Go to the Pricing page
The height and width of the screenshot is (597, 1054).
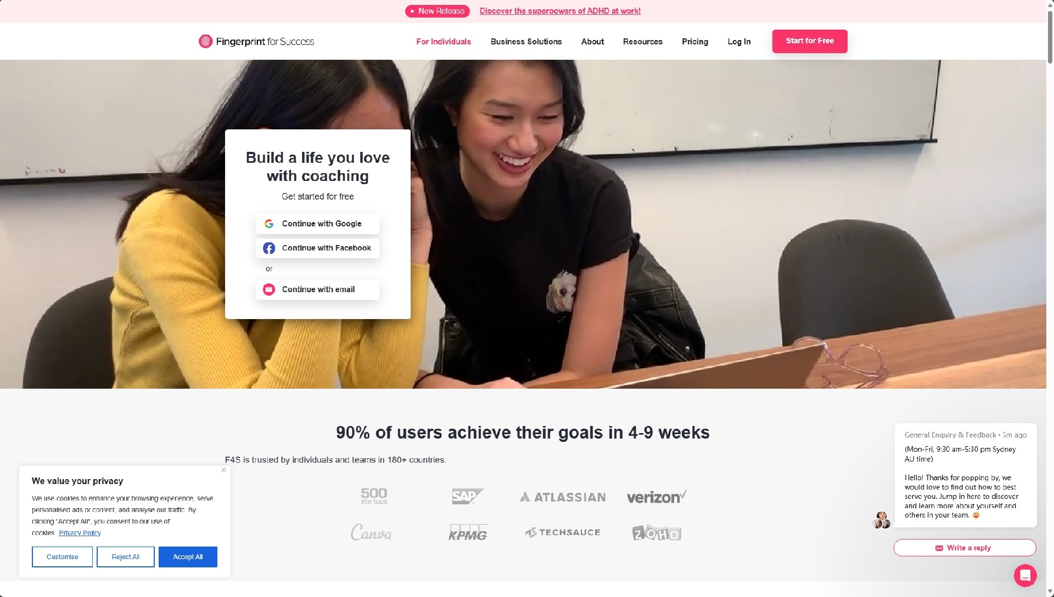(x=695, y=42)
